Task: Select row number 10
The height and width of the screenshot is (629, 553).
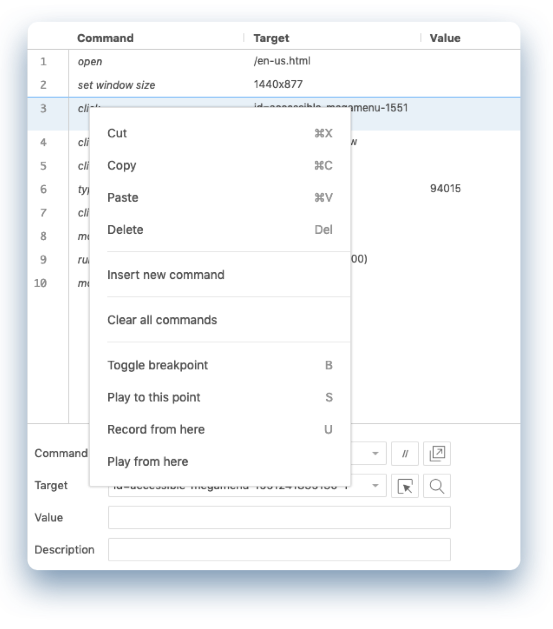Action: (40, 283)
